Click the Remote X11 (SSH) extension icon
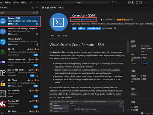Screen dimensions: 153x115 (x=3, y=73)
